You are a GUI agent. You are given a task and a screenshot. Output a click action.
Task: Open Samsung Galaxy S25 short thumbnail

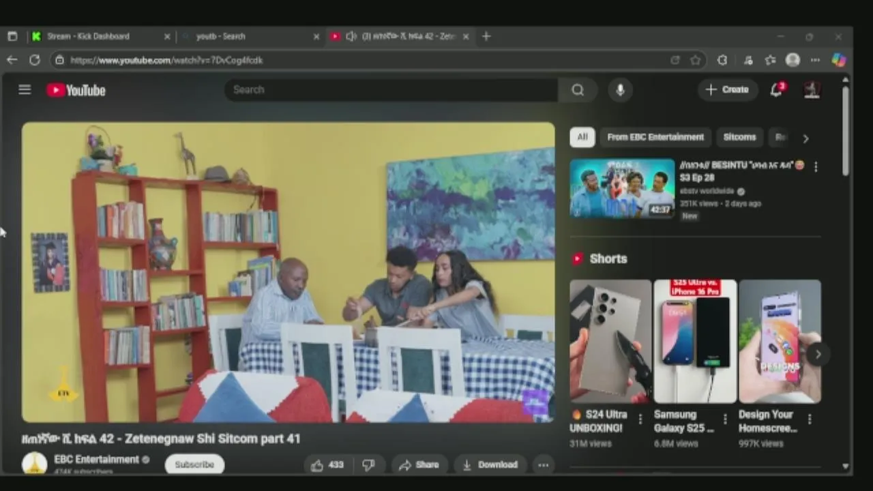click(695, 341)
